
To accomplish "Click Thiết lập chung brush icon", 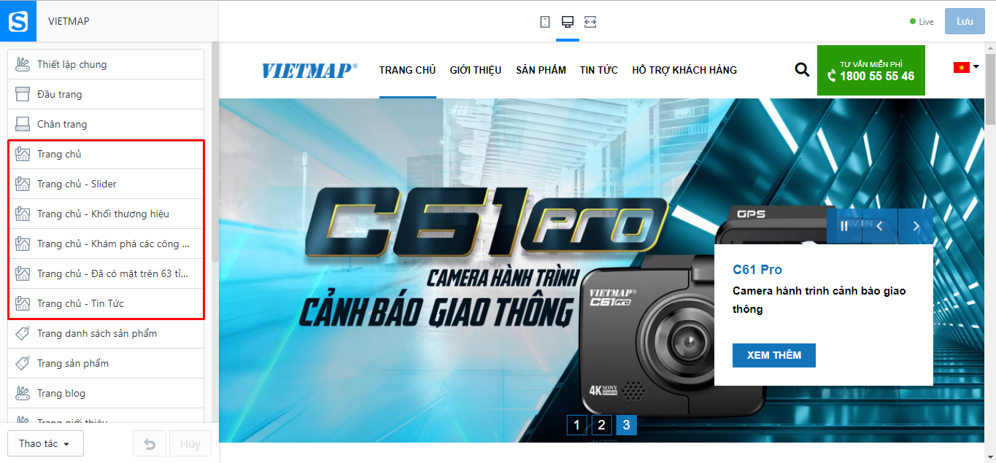I will click(x=23, y=64).
